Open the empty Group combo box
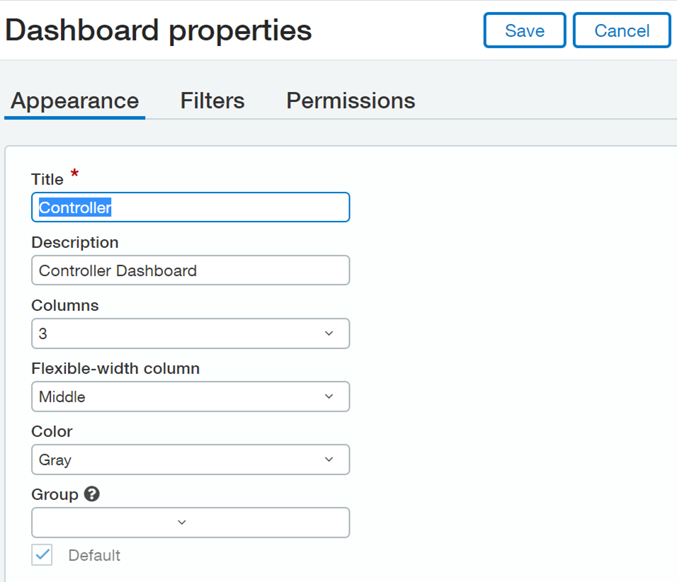The image size is (677, 582). (190, 523)
